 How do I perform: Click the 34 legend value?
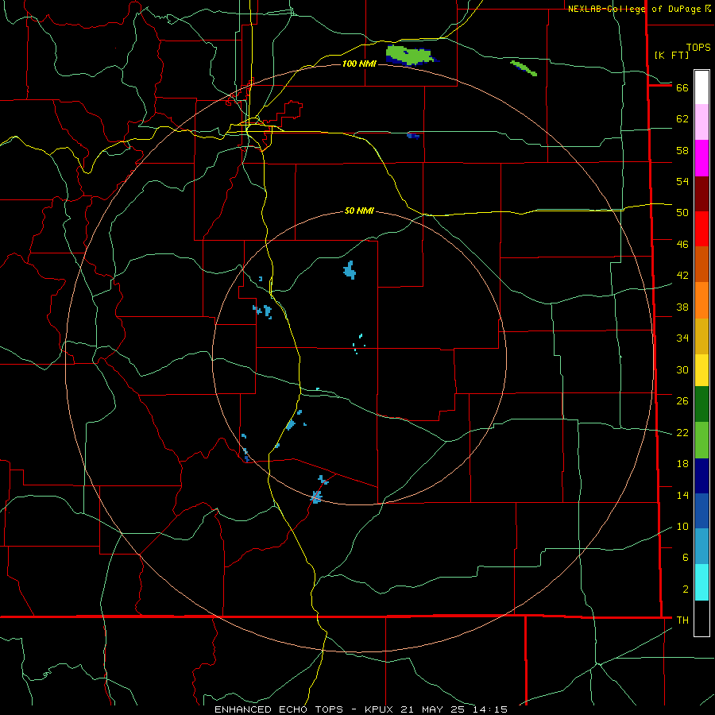pos(682,338)
